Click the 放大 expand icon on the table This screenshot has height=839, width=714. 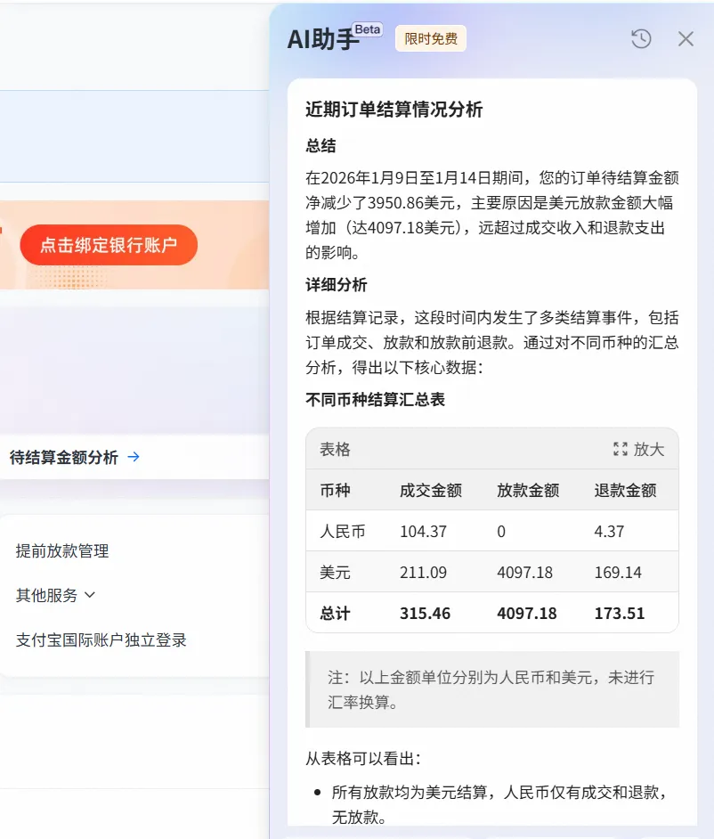[x=621, y=449]
